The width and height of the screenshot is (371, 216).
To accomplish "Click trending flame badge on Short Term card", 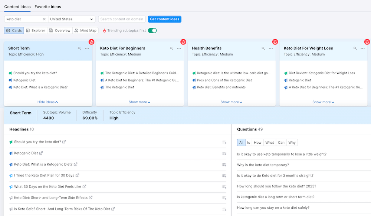I will tap(91, 42).
